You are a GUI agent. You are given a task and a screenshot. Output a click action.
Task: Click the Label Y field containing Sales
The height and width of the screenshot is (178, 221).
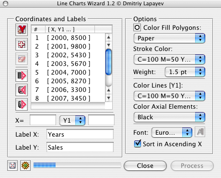pos(80,147)
